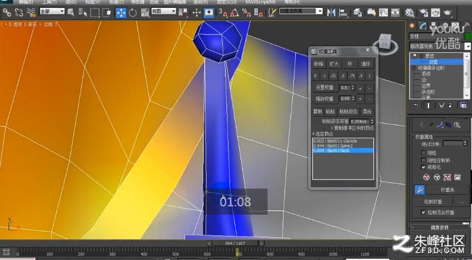Click the Bind to Space Warp icon
Screen dimensions: 472x260
click(31, 13)
